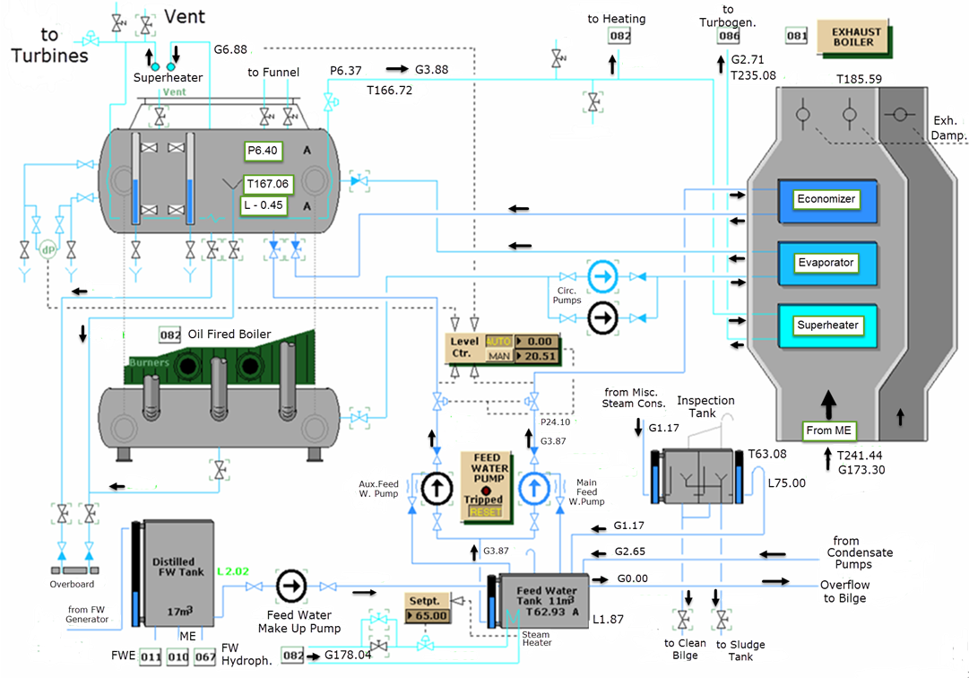This screenshot has height=678, width=969.
Task: Click the Distilled FW Tank level bar
Action: tap(135, 575)
